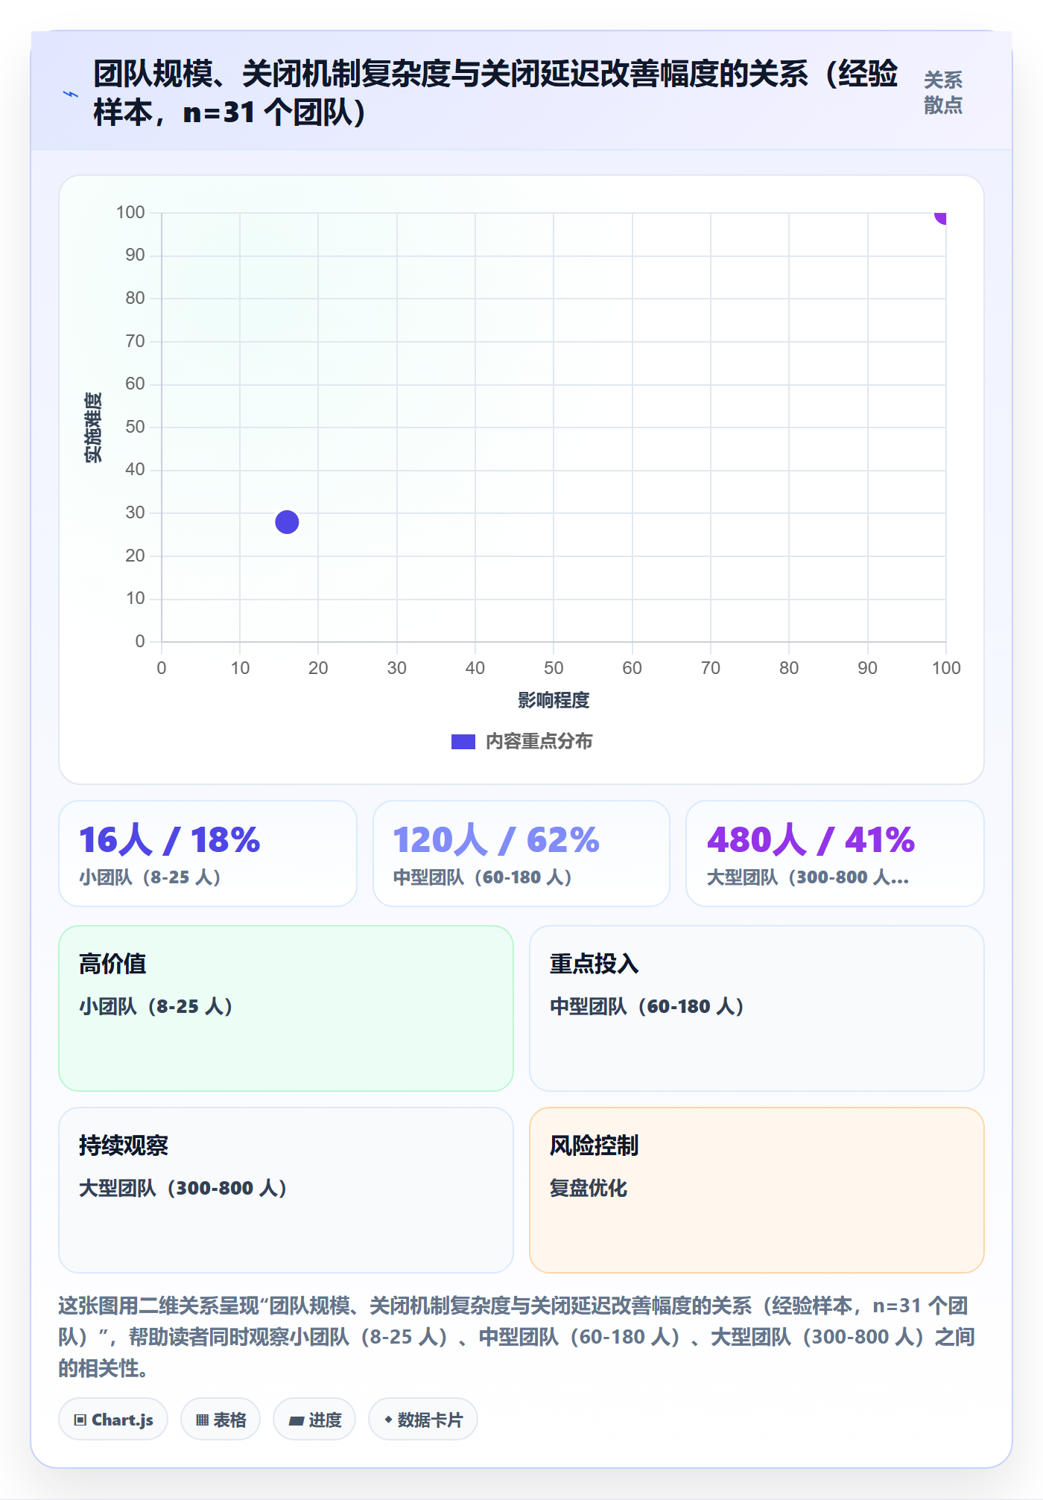Click the Chart.js tag chip
Image resolution: width=1043 pixels, height=1500 pixels.
point(113,1420)
